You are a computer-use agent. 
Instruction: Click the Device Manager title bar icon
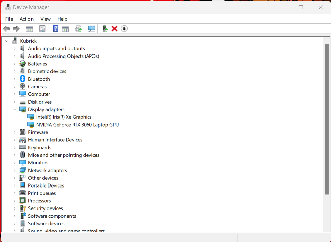pyautogui.click(x=7, y=7)
